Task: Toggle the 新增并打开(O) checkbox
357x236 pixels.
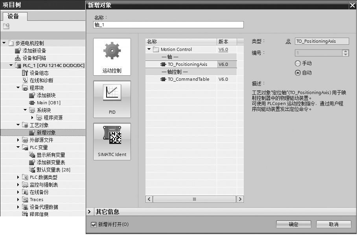Action: coord(94,225)
